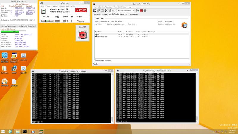Click the Windows Start button
The height and width of the screenshot is (134, 238).
3,132
